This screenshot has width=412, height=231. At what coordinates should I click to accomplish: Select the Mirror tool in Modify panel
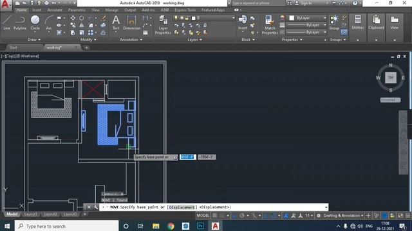(x=82, y=26)
